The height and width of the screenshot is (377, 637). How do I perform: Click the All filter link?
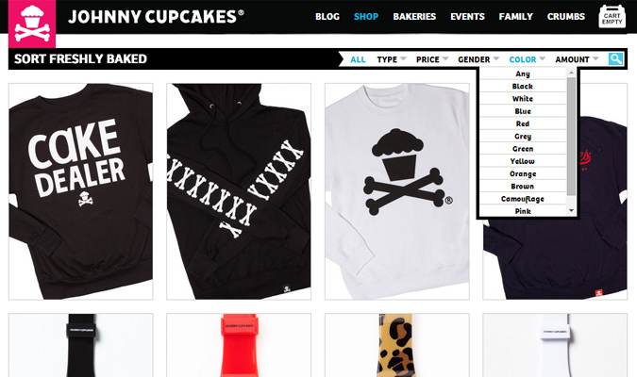tap(358, 59)
